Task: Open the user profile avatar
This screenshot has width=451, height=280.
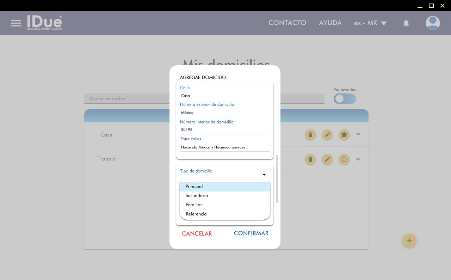Action: (432, 23)
